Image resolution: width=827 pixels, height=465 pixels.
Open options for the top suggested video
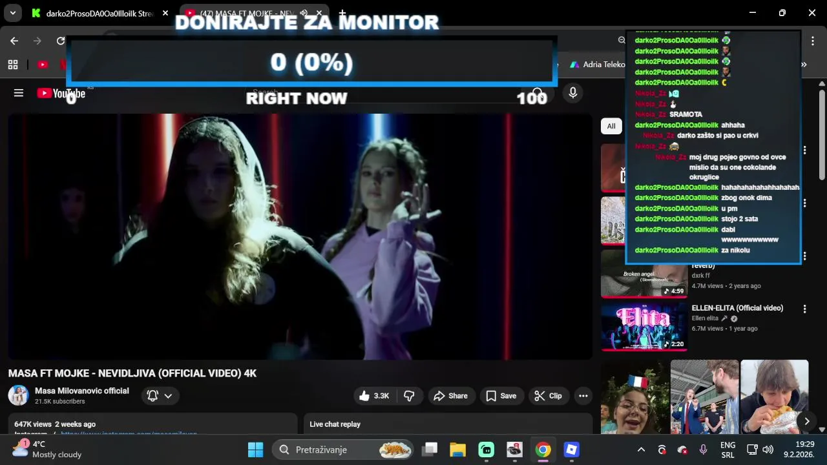805,150
